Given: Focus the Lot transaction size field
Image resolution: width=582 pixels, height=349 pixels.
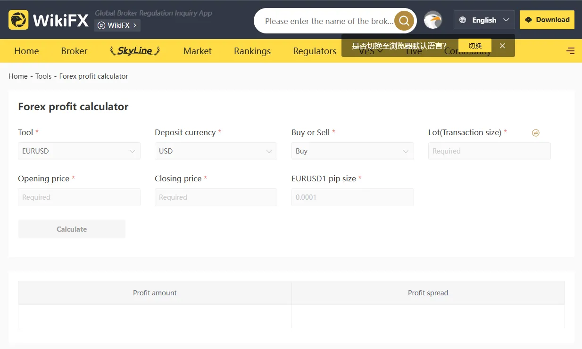Looking at the screenshot, I should 490,151.
